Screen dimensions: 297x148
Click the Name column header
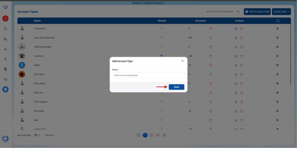pyautogui.click(x=37, y=21)
